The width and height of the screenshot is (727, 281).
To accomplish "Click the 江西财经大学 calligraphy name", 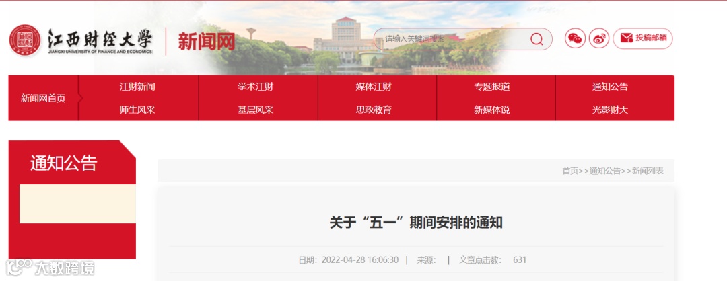I will [100, 38].
